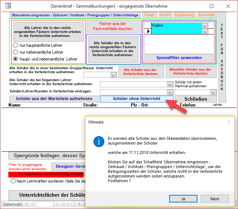Click the Datensatz record number field
Image resolution: width=238 pixels, height=209 pixels.
point(44,204)
